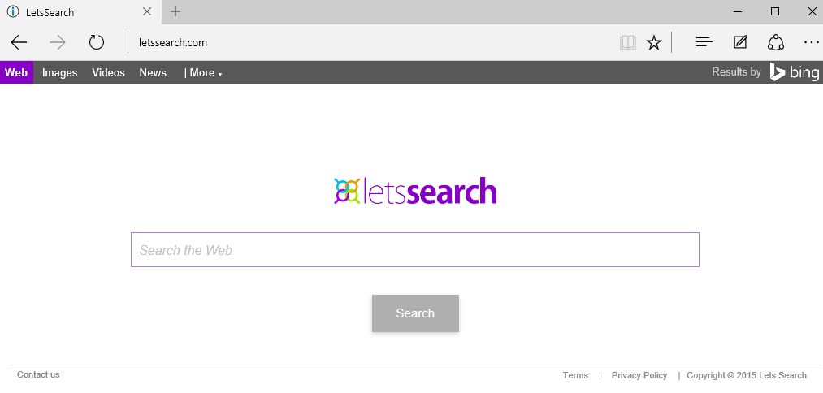Open the Contact us link
Screen dimensions: 823x393
pyautogui.click(x=38, y=374)
